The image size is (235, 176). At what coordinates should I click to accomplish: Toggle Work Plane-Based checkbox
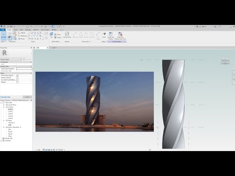pos(18,75)
